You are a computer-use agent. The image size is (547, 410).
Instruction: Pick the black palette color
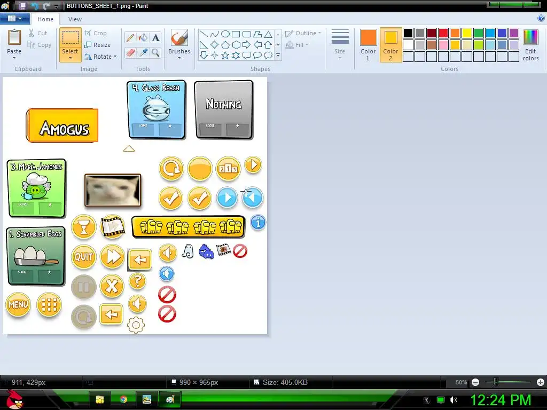(408, 33)
